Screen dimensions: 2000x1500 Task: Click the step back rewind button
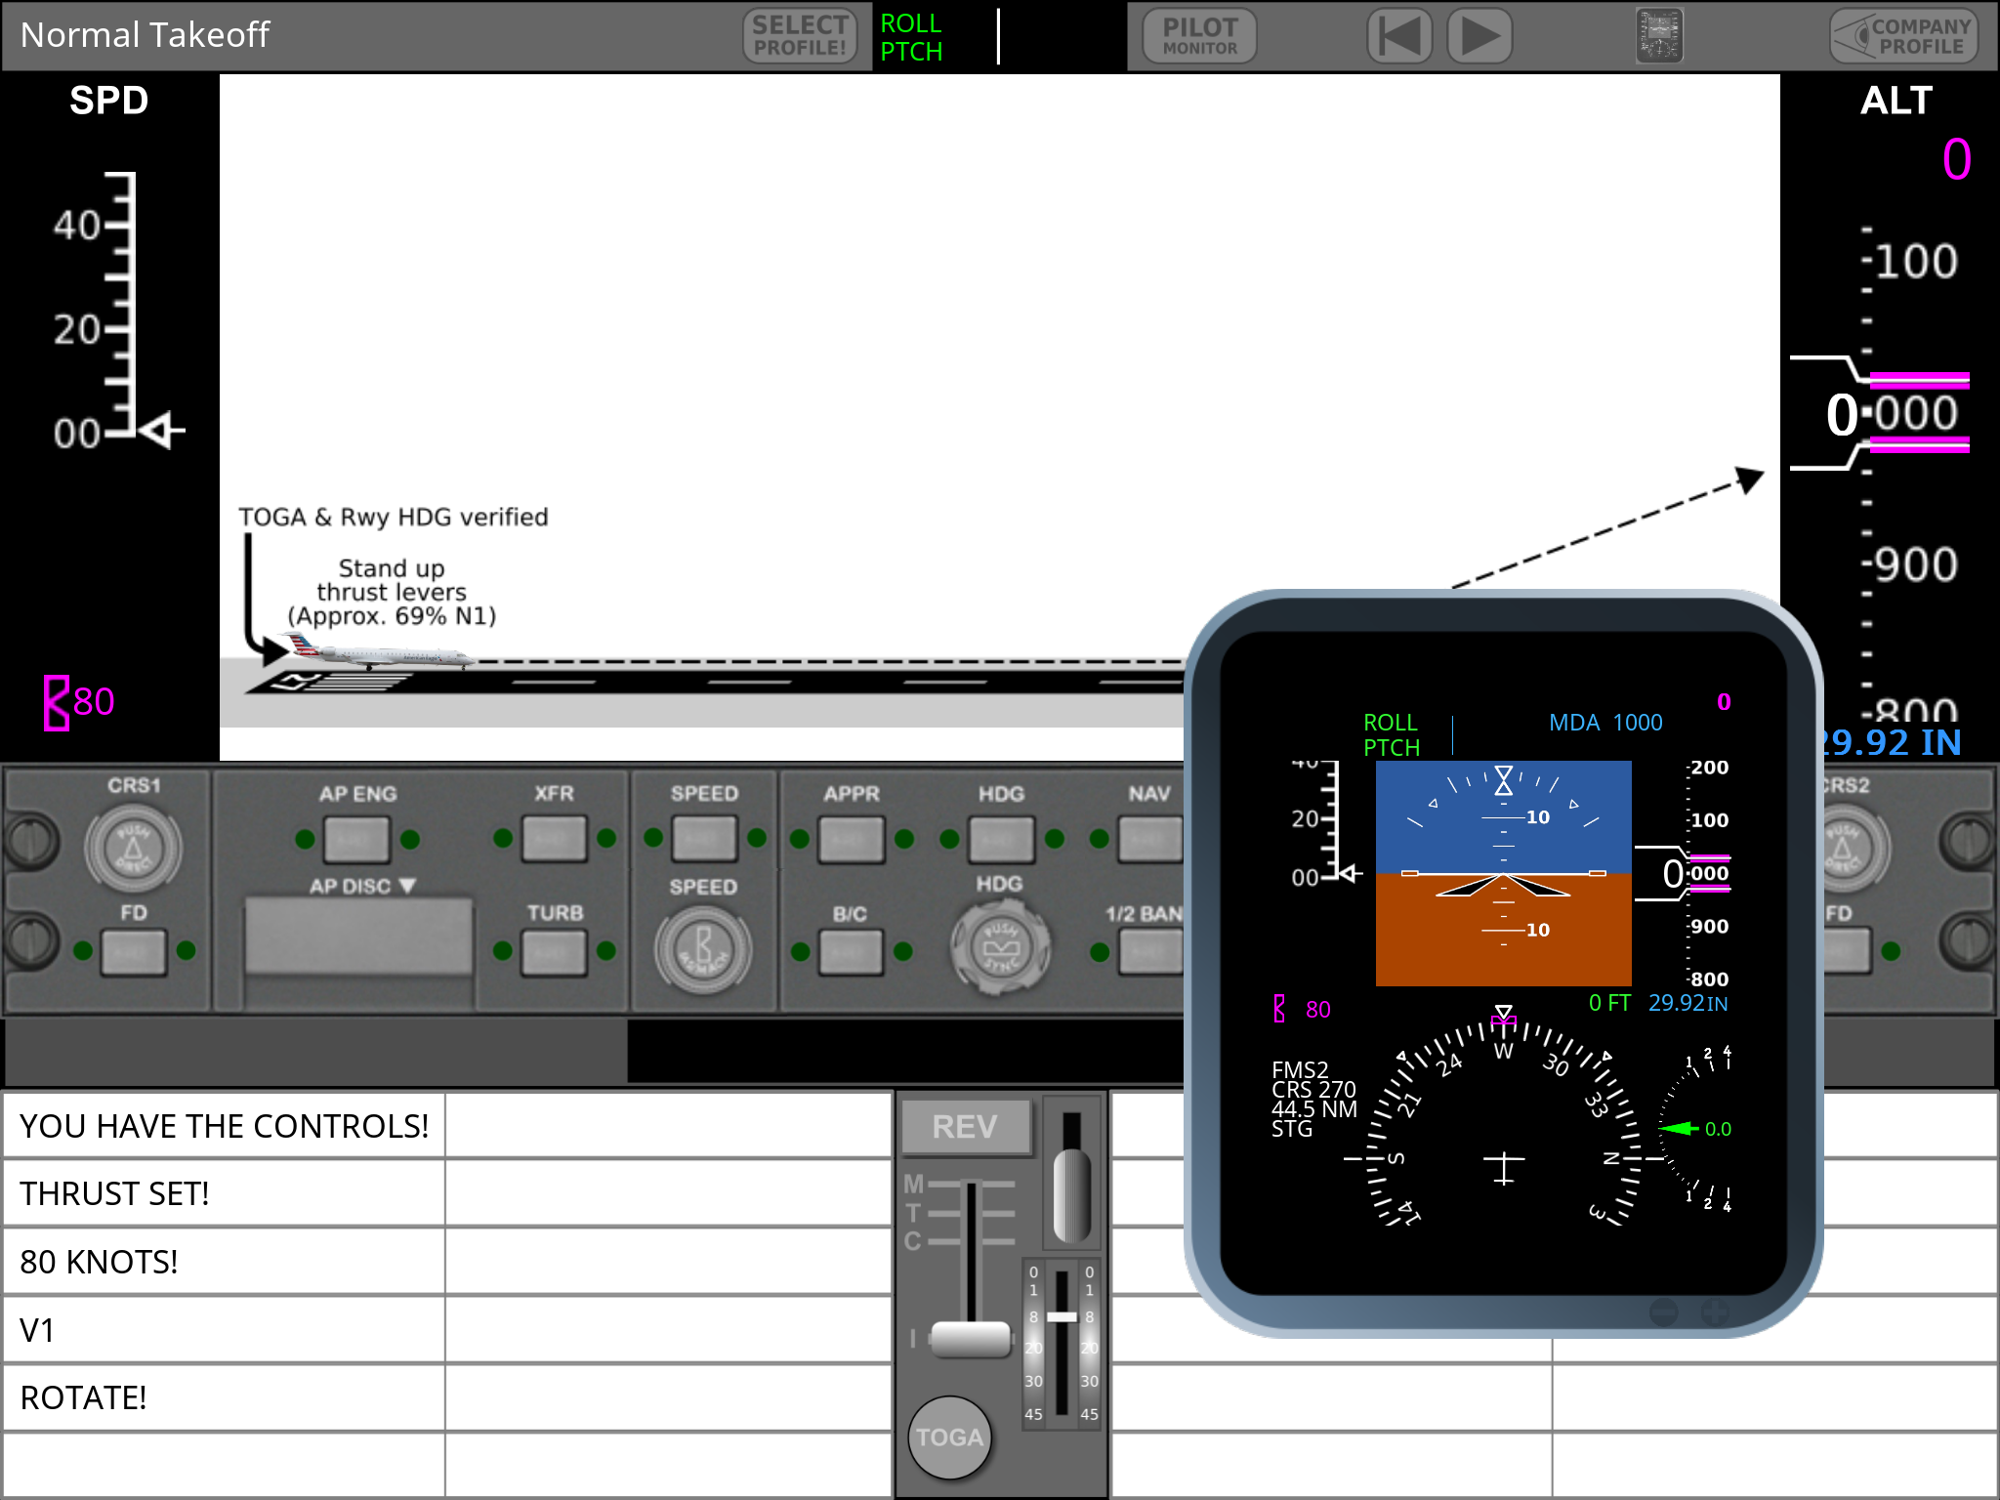tap(1398, 36)
